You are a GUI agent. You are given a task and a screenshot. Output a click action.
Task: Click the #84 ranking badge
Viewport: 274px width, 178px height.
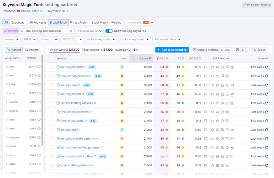coord(87,85)
